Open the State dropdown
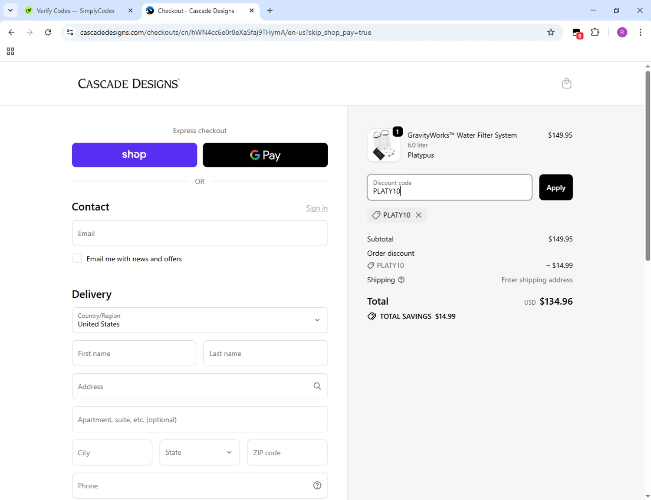 click(200, 452)
